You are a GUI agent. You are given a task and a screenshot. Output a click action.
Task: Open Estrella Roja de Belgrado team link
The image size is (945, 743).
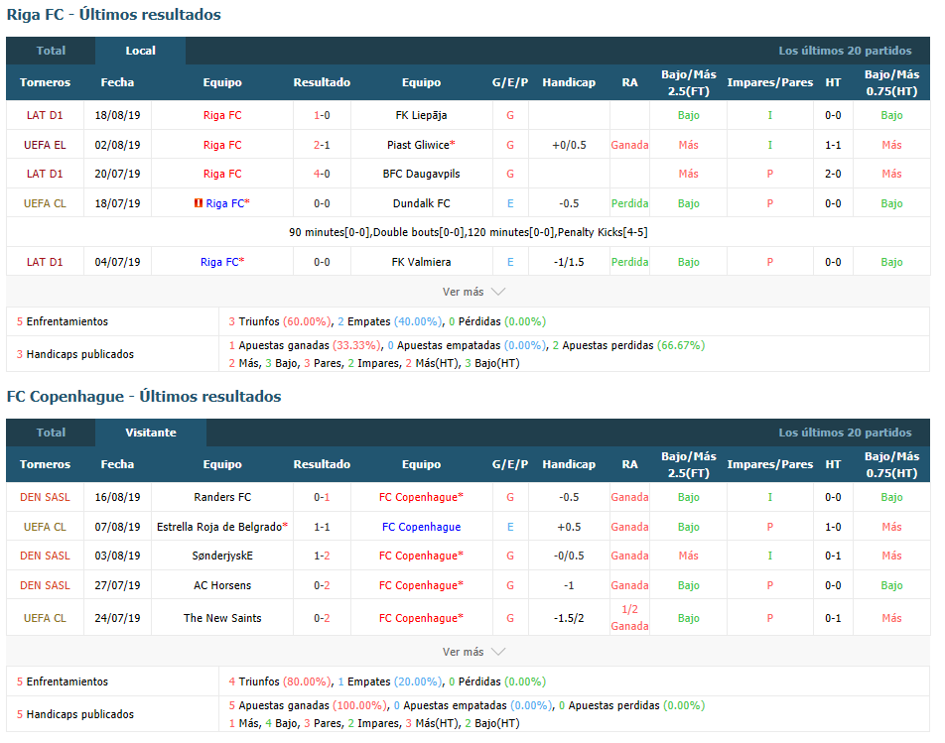click(222, 526)
